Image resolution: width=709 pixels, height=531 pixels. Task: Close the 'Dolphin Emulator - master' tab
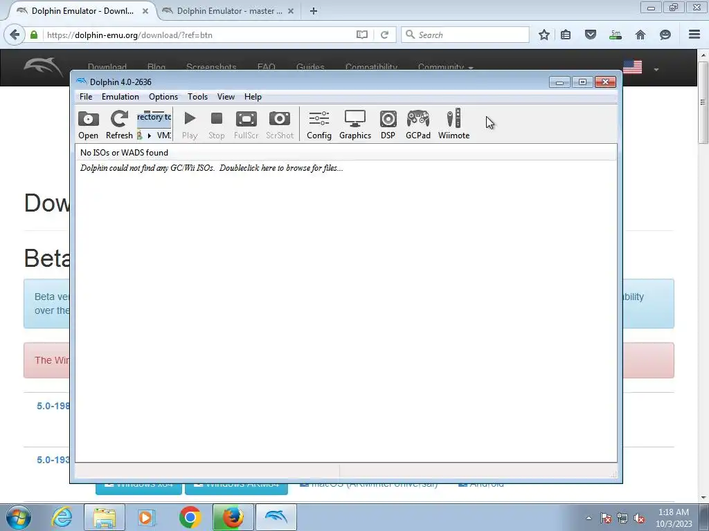(x=291, y=11)
